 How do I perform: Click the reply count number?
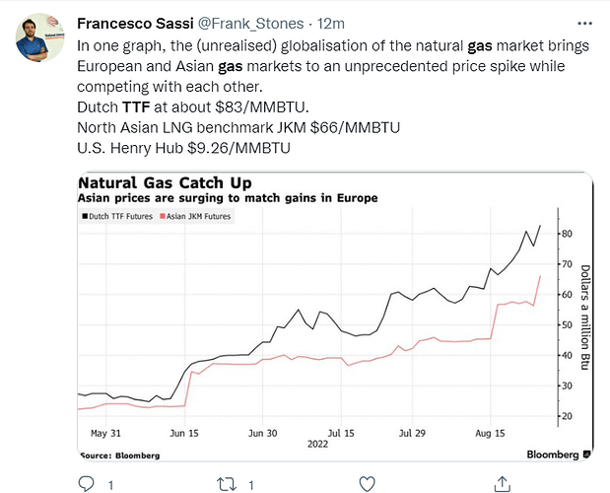coord(111,485)
